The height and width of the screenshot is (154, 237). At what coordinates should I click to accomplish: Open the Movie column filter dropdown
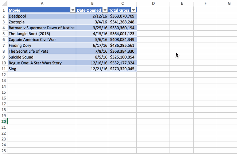tap(73, 10)
